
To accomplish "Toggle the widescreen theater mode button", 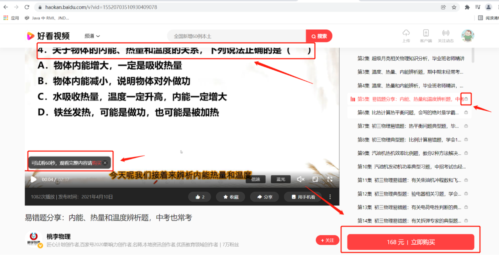I will point(315,179).
